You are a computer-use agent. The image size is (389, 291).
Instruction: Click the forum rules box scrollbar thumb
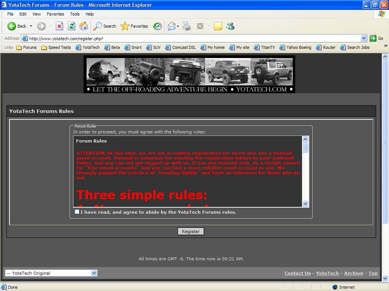[x=305, y=148]
